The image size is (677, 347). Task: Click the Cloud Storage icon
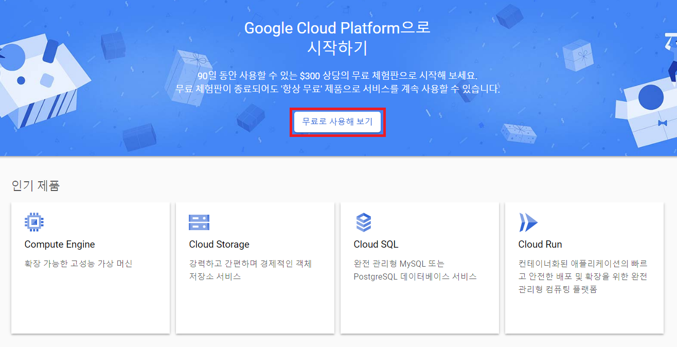199,222
